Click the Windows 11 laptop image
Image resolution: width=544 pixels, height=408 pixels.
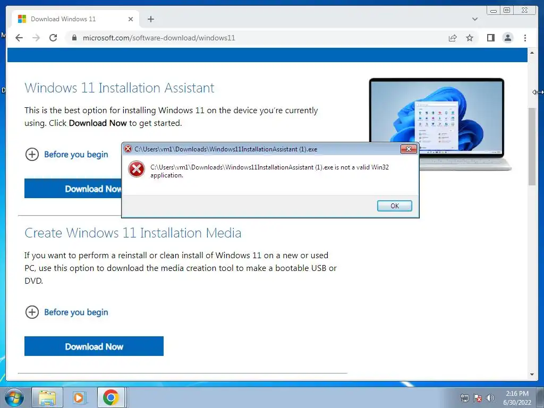(x=440, y=118)
